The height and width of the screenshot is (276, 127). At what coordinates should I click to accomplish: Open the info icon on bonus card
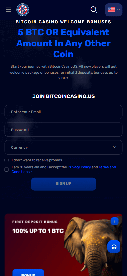coord(115,221)
